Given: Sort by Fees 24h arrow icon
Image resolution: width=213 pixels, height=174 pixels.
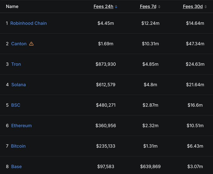Looking at the screenshot, I should 116,7.
